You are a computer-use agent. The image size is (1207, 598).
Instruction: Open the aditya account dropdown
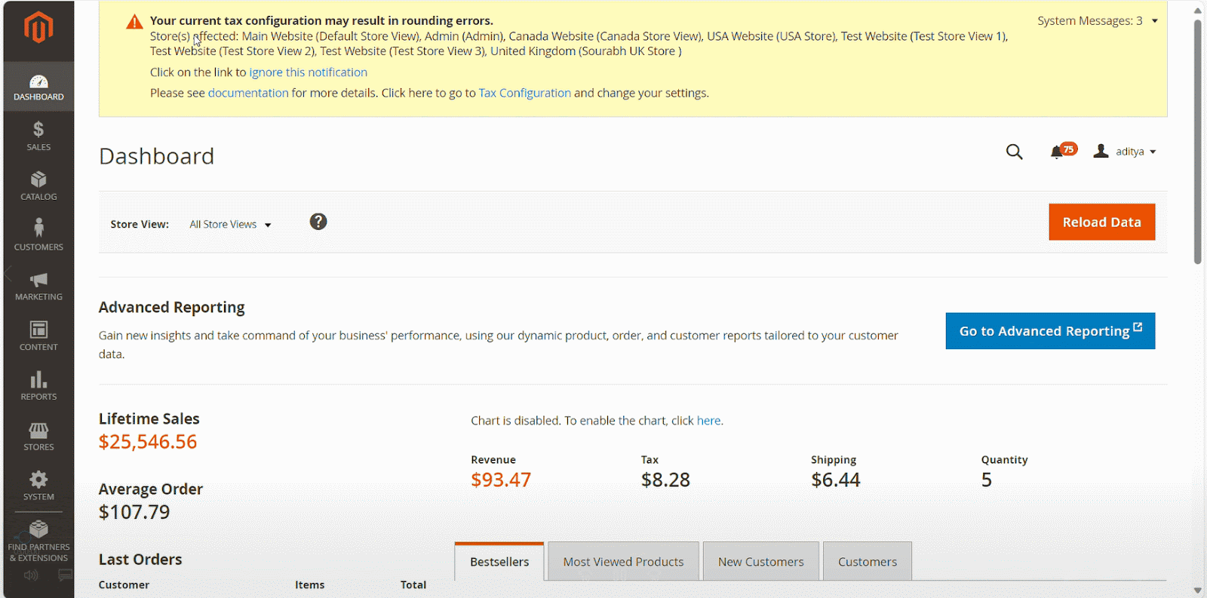[x=1125, y=152]
